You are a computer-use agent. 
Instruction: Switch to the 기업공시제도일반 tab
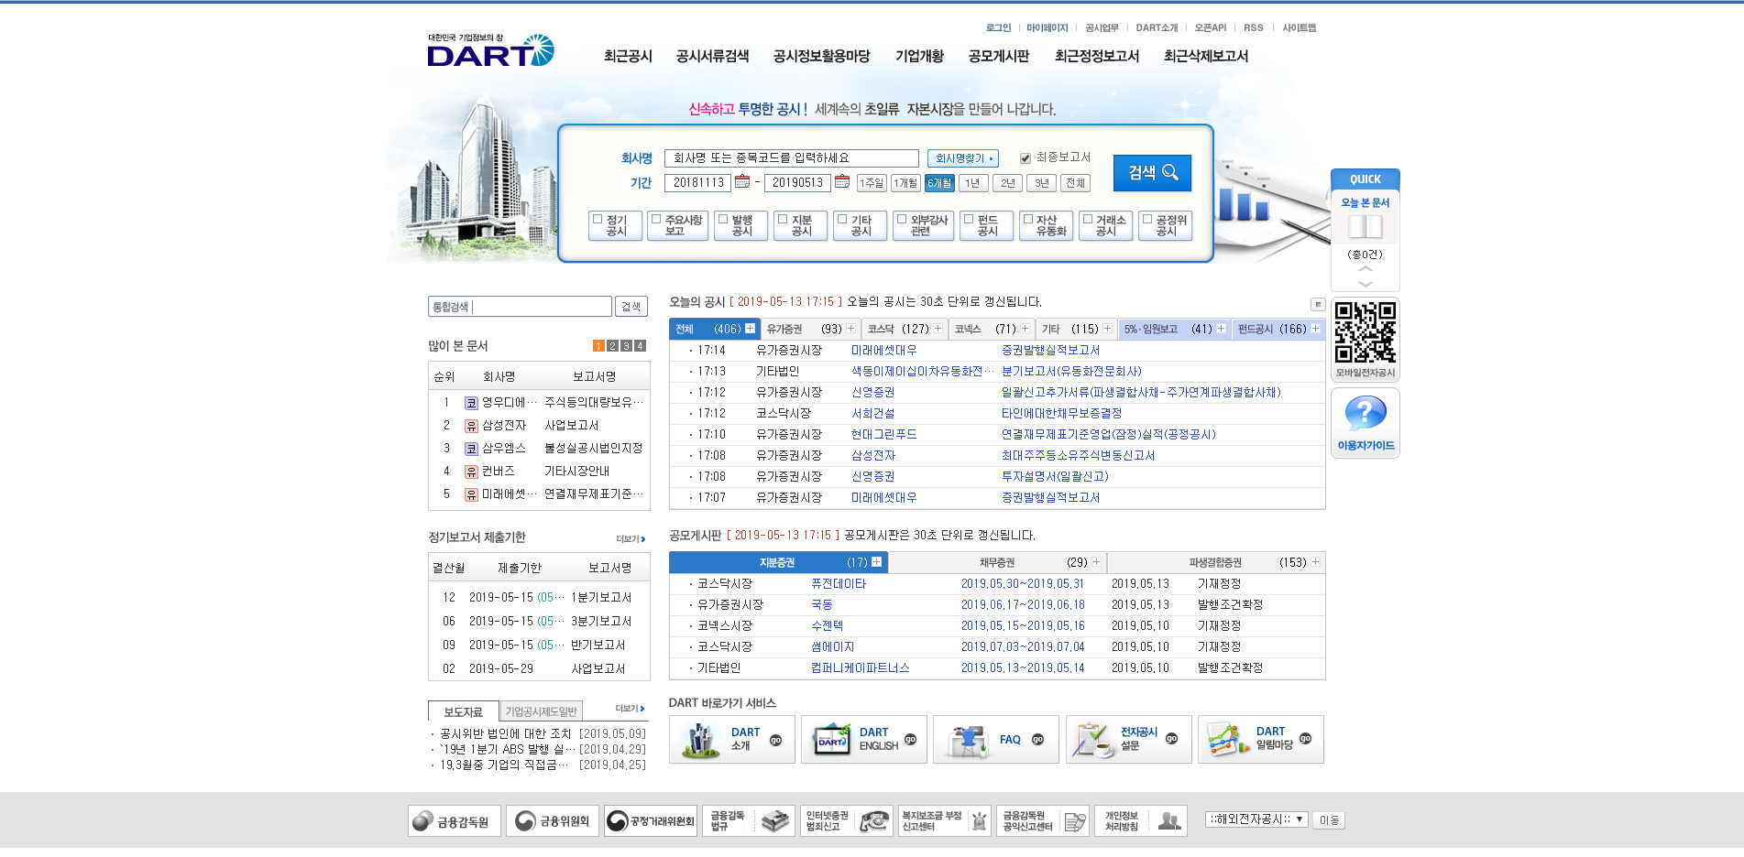point(542,712)
